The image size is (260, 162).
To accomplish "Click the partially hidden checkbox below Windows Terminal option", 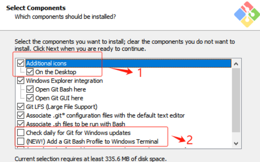I will point(21,147).
